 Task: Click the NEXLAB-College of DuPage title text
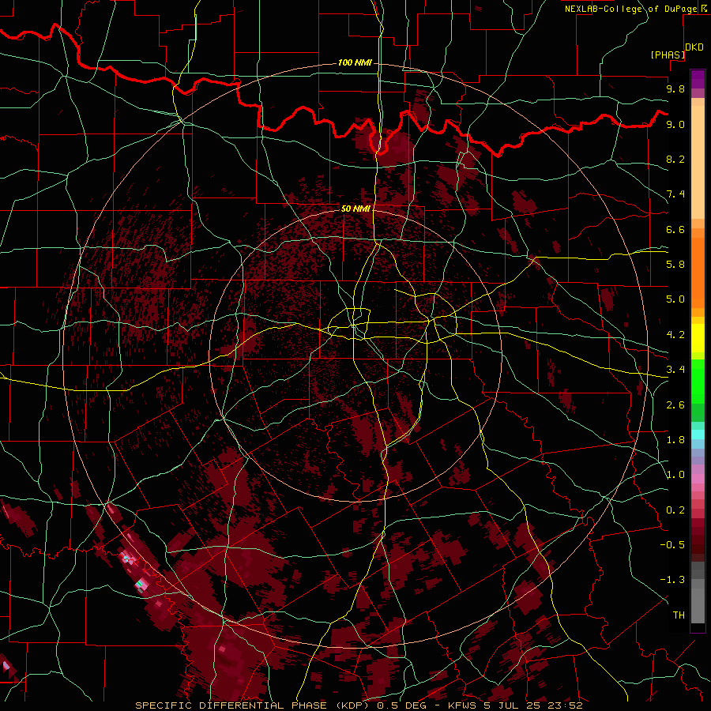point(631,9)
